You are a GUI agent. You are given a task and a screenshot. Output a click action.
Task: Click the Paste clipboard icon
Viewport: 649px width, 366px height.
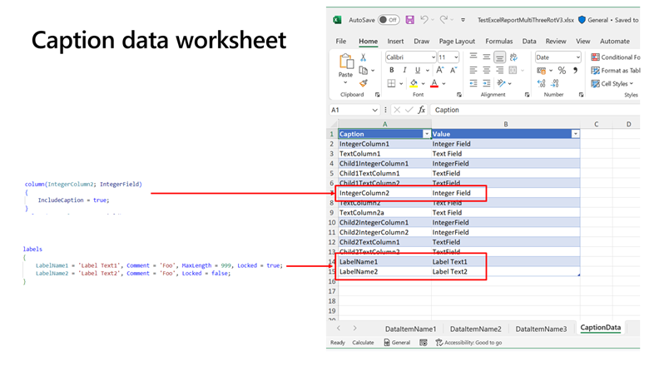pos(346,62)
